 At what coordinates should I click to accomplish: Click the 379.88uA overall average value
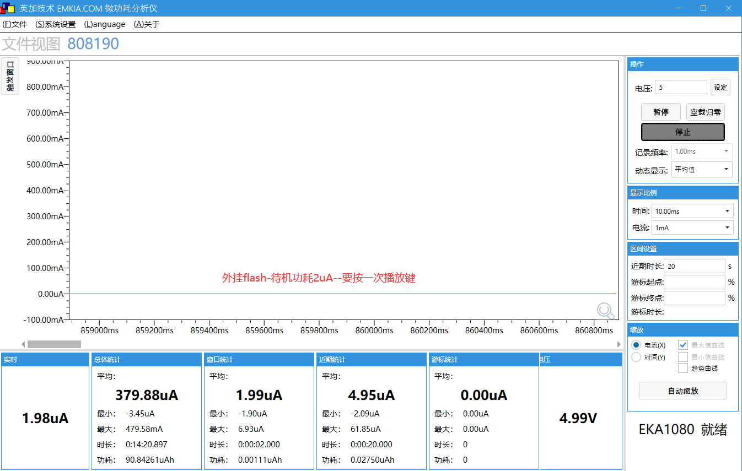(x=147, y=395)
